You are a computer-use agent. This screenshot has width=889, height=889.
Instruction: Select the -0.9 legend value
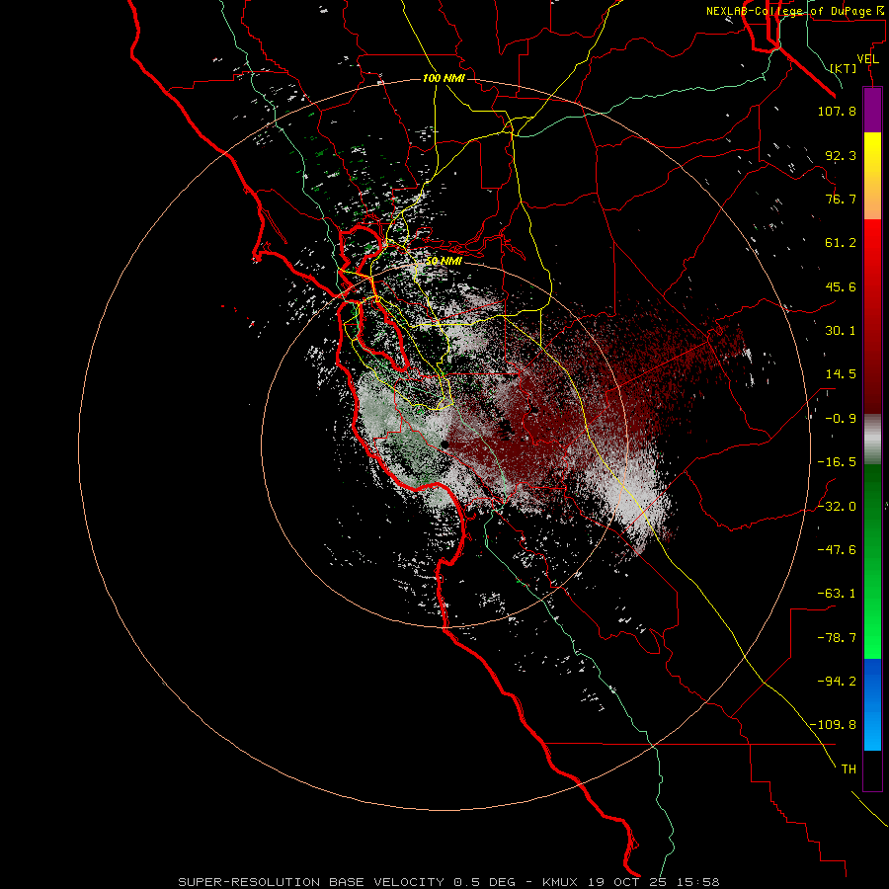(841, 419)
